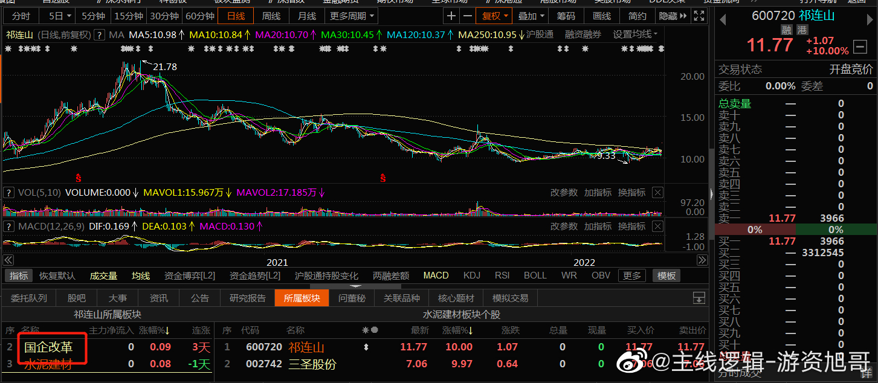Open help icon next to 祁连山 chart title
The width and height of the screenshot is (878, 383).
click(98, 35)
